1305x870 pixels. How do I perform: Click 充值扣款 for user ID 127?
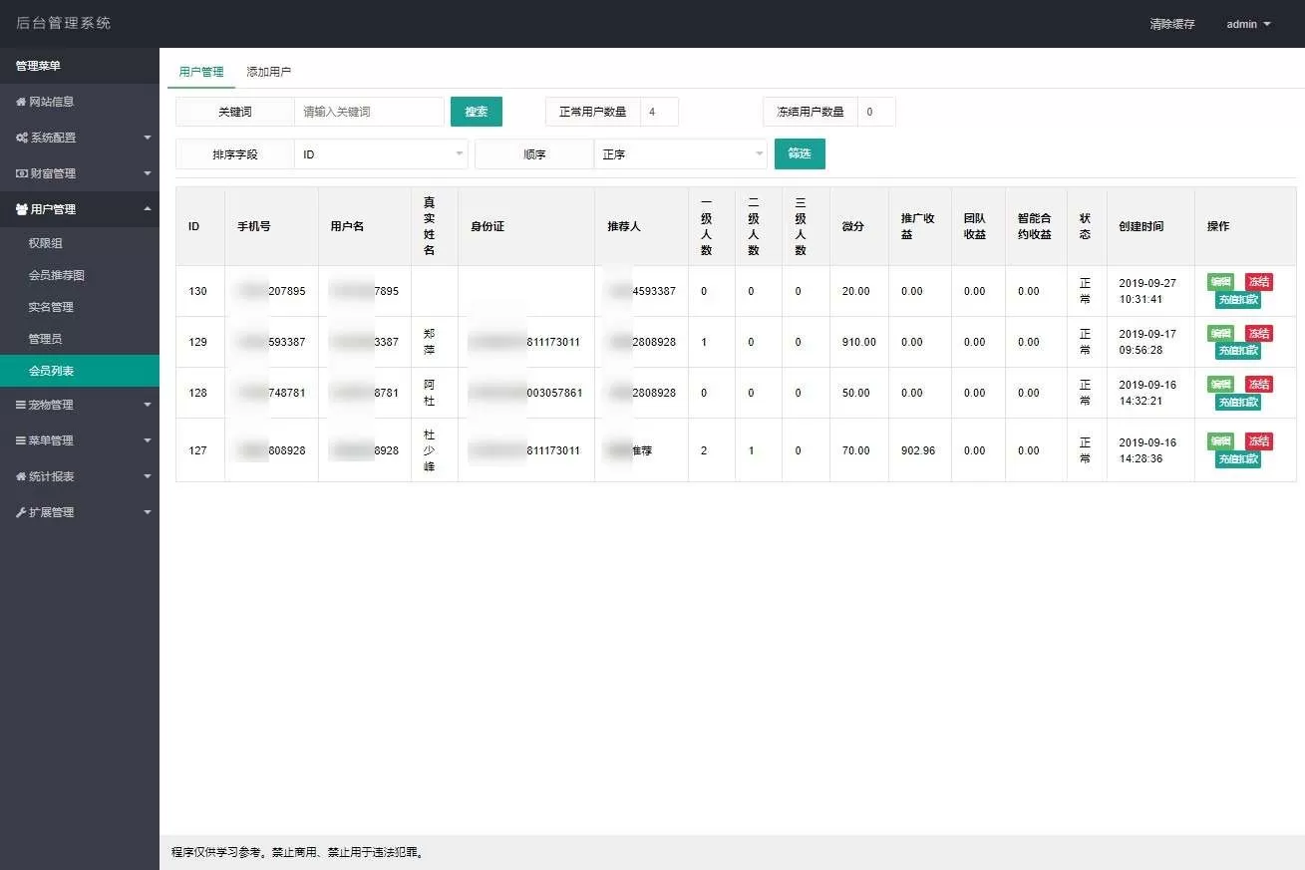tap(1238, 459)
